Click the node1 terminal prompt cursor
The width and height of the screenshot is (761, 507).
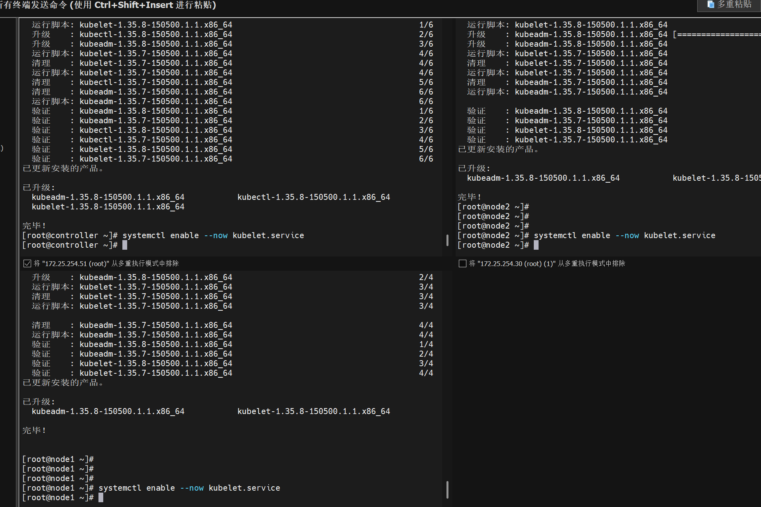[x=101, y=497]
